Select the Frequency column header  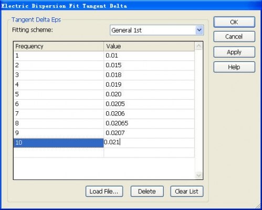59,46
